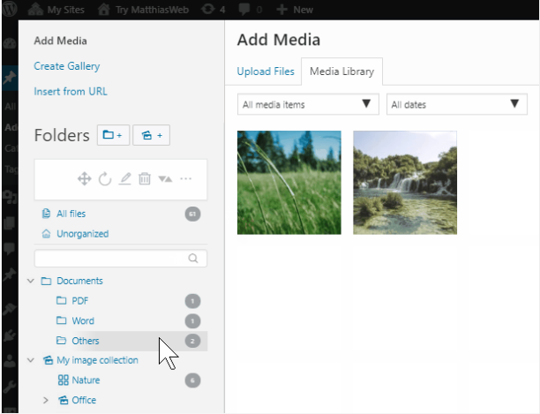Viewport: 540px width, 414px height.
Task: Click the Tools wrench sidebar icon
Action: point(10,388)
